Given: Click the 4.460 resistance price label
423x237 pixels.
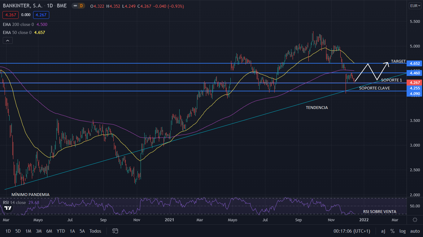Looking at the screenshot, I should click(414, 73).
